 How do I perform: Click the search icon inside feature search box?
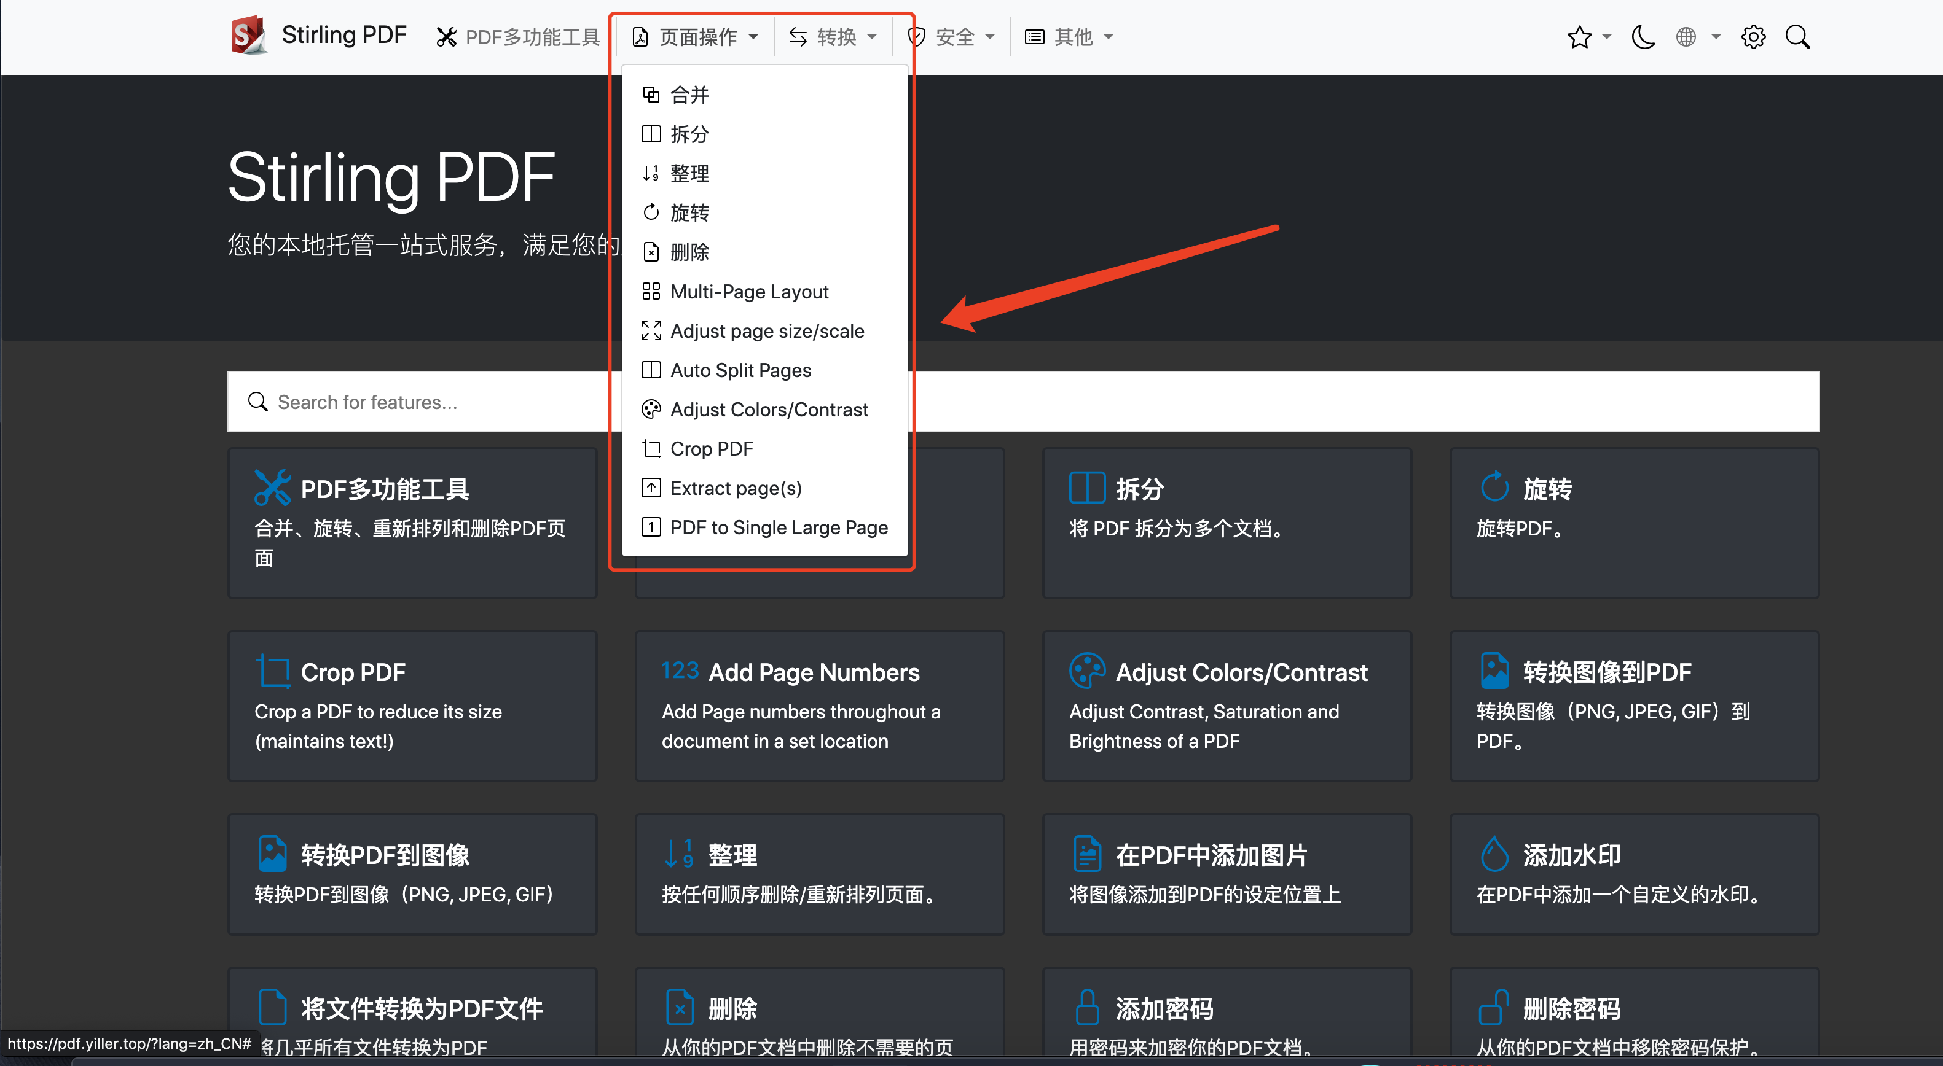tap(258, 402)
